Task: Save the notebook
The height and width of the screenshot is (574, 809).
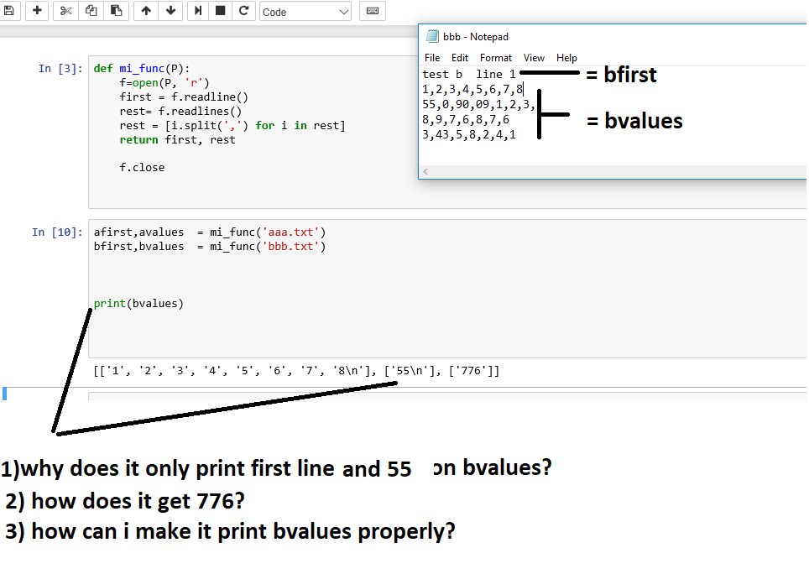Action: (x=11, y=11)
